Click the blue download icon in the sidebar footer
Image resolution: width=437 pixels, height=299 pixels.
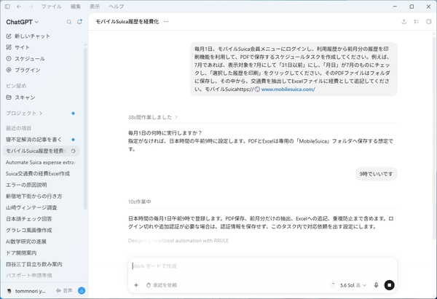(82, 291)
